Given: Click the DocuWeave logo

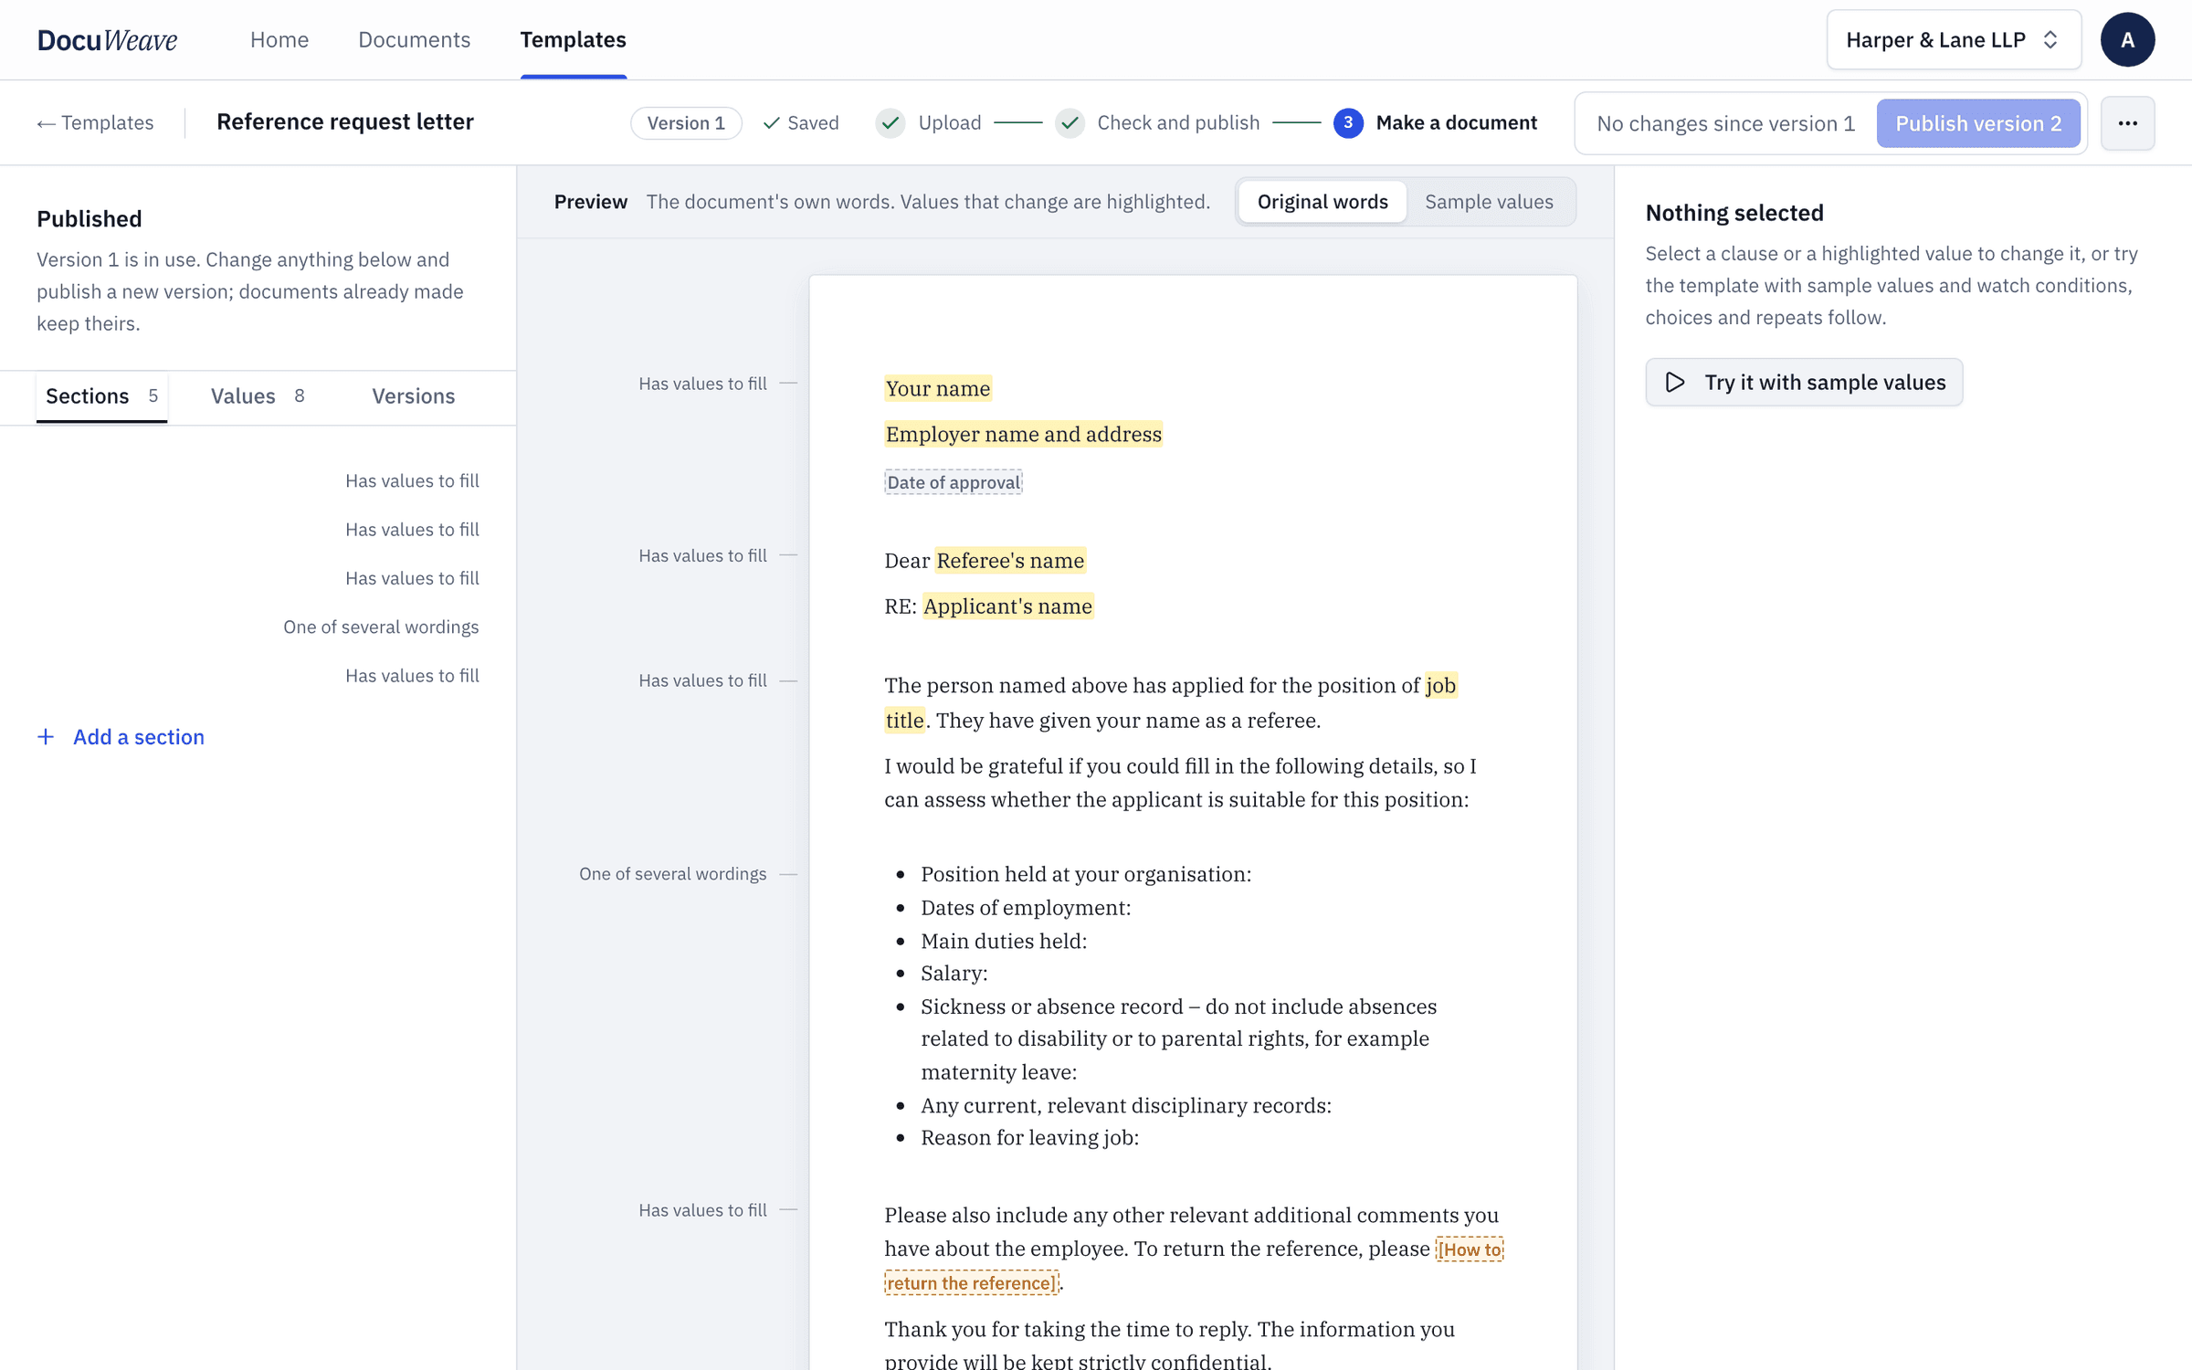Looking at the screenshot, I should pos(107,40).
